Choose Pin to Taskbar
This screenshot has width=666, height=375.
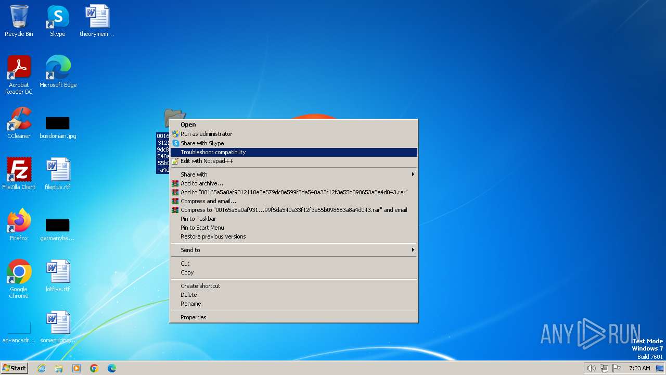[x=294, y=219]
